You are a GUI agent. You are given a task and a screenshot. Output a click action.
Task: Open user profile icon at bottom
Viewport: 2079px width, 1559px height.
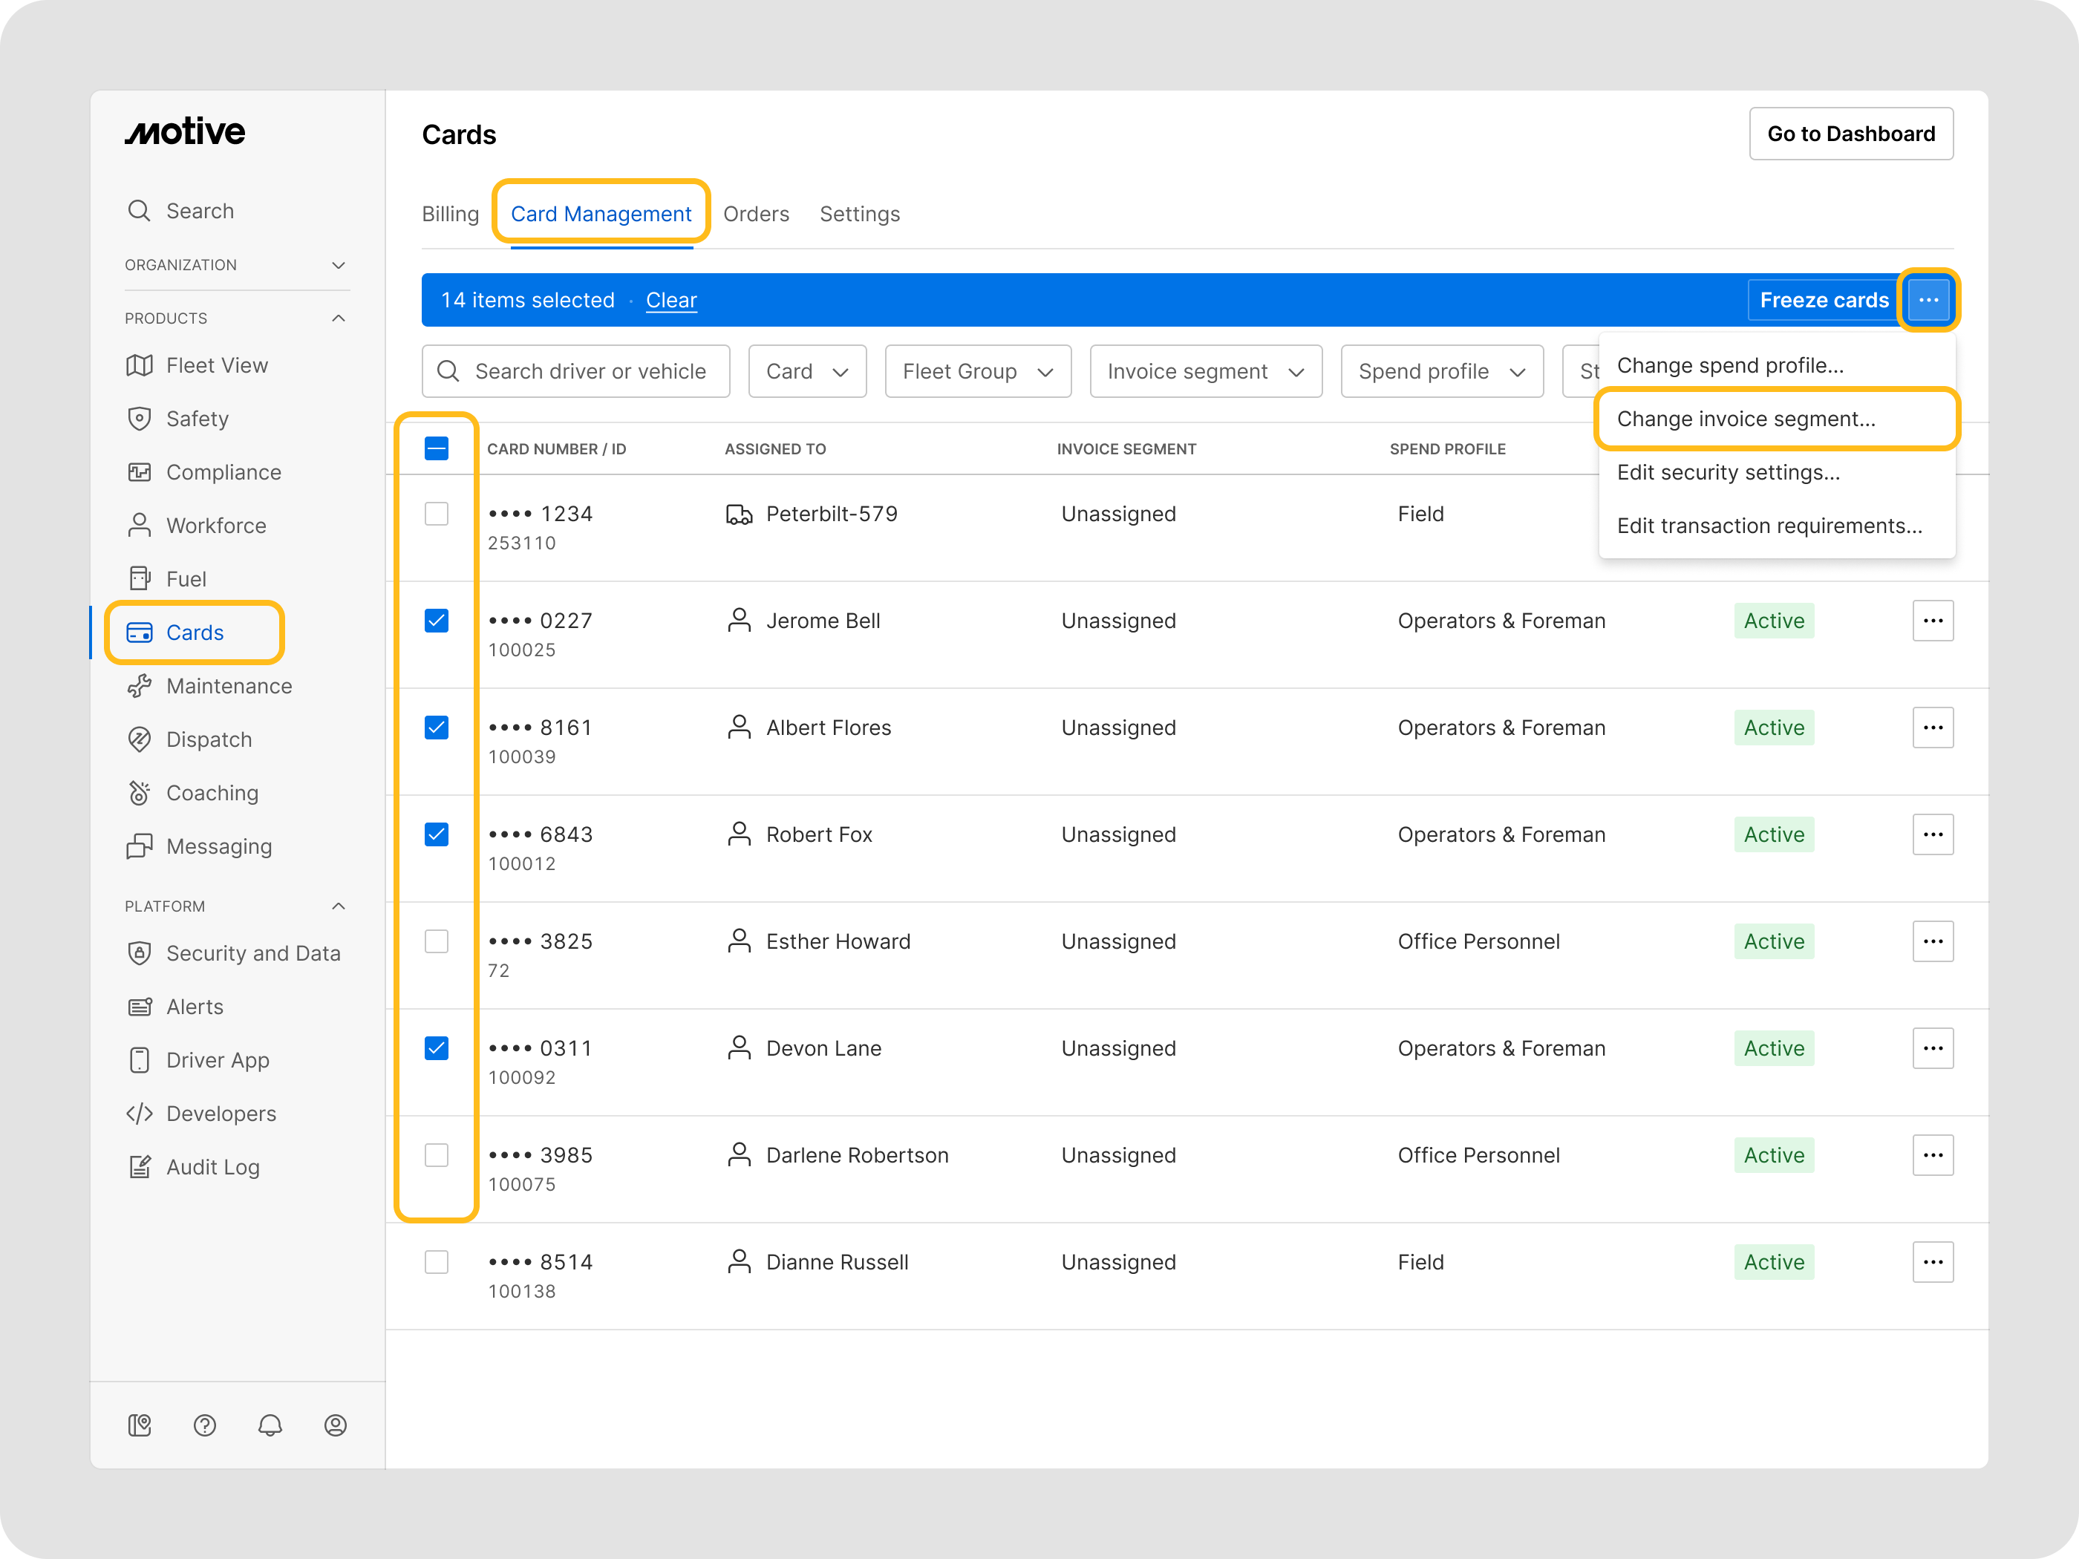(336, 1425)
